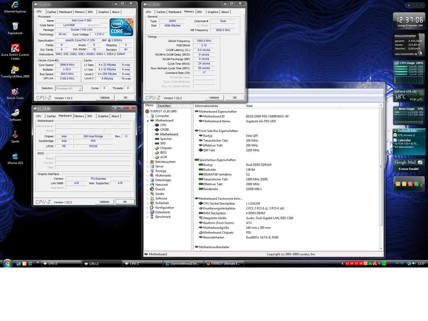
Task: Switch to EVEREST Ultimate taskbar button
Action: coord(223,263)
